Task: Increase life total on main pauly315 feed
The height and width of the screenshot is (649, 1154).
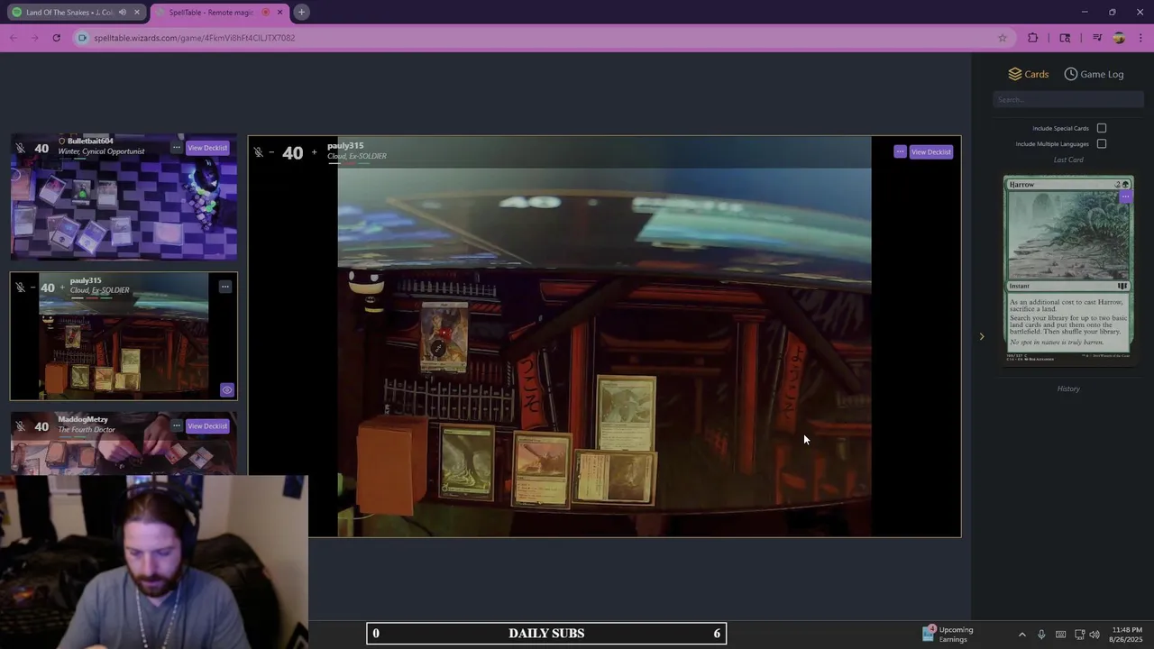Action: point(314,152)
